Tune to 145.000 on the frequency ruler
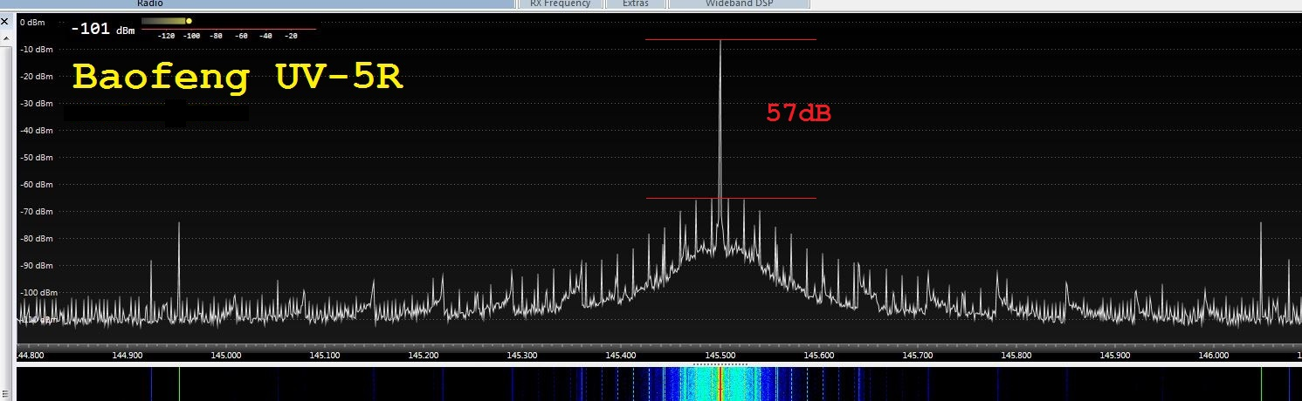 226,355
